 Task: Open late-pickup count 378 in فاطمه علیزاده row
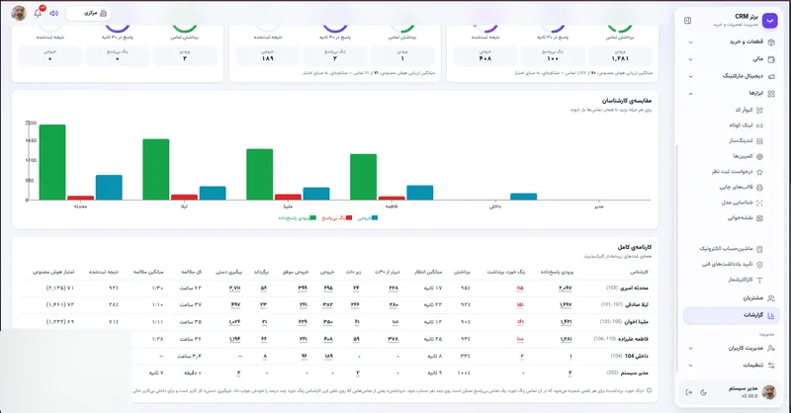point(393,339)
